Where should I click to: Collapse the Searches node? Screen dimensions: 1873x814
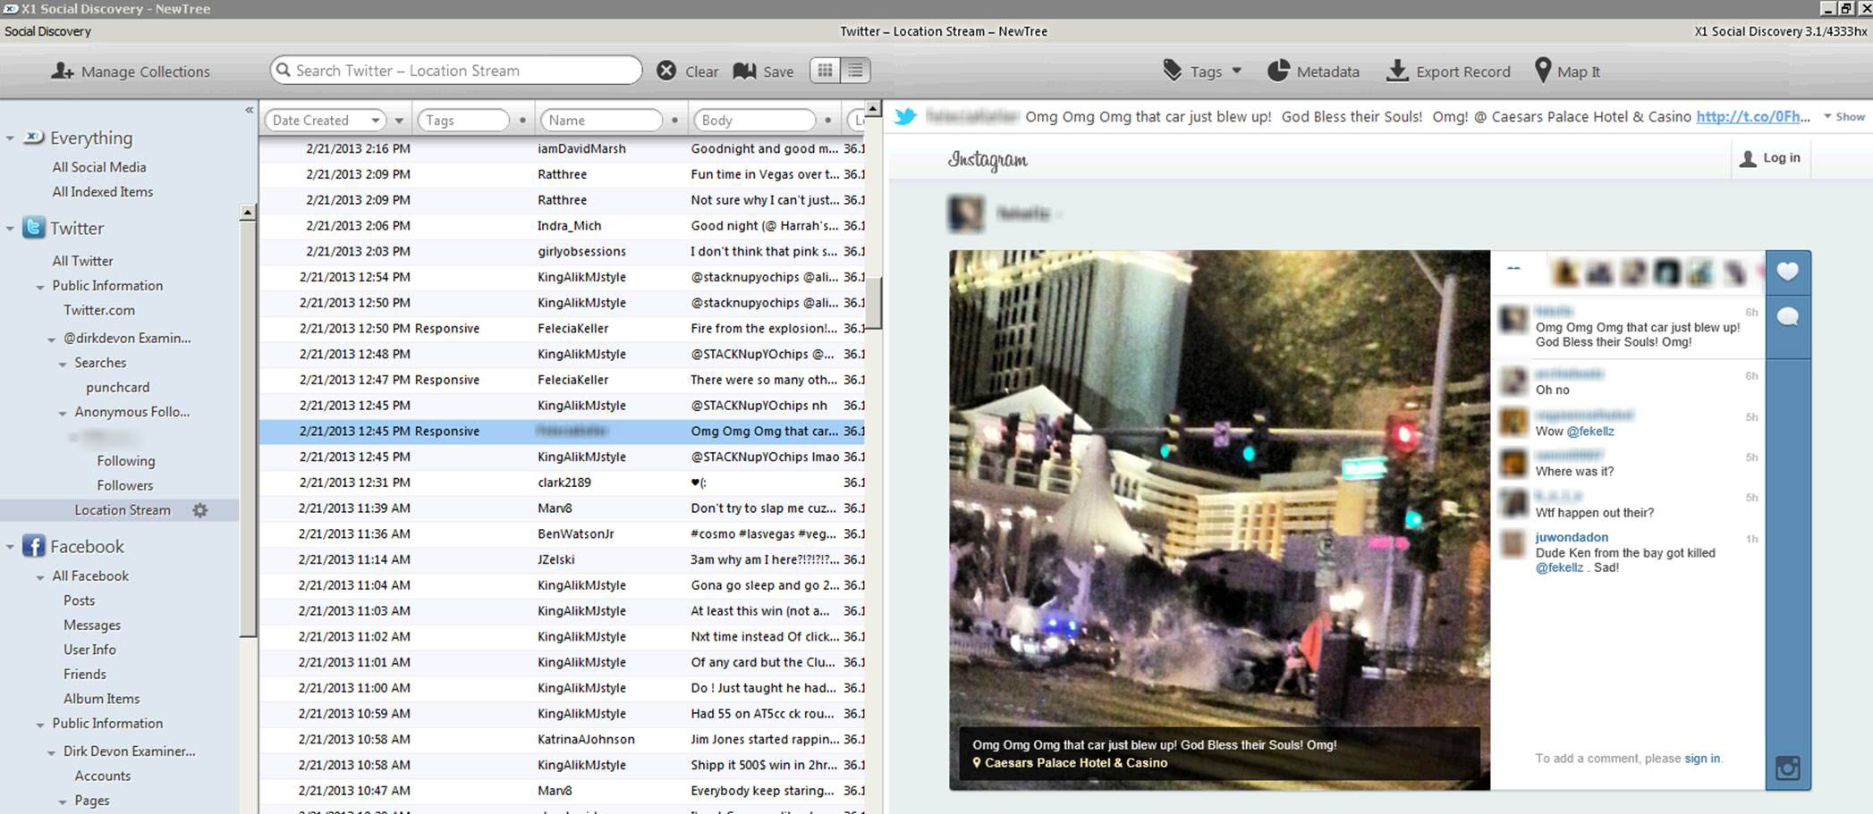point(63,364)
